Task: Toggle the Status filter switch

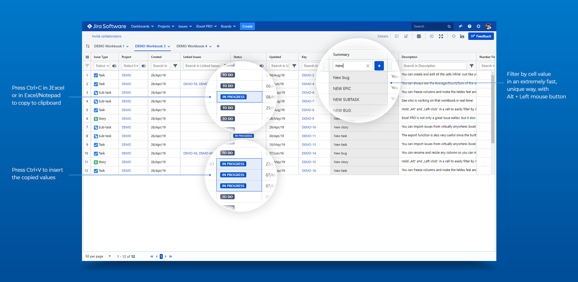Action: coord(262,66)
